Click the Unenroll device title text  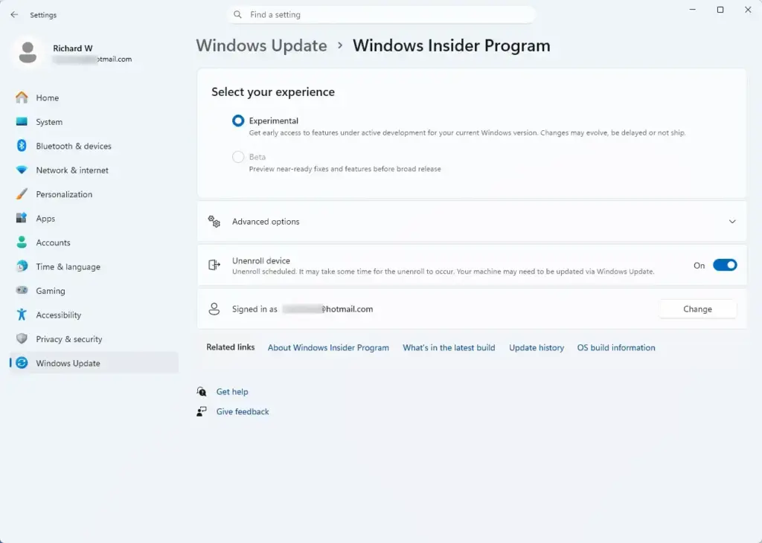tap(261, 260)
